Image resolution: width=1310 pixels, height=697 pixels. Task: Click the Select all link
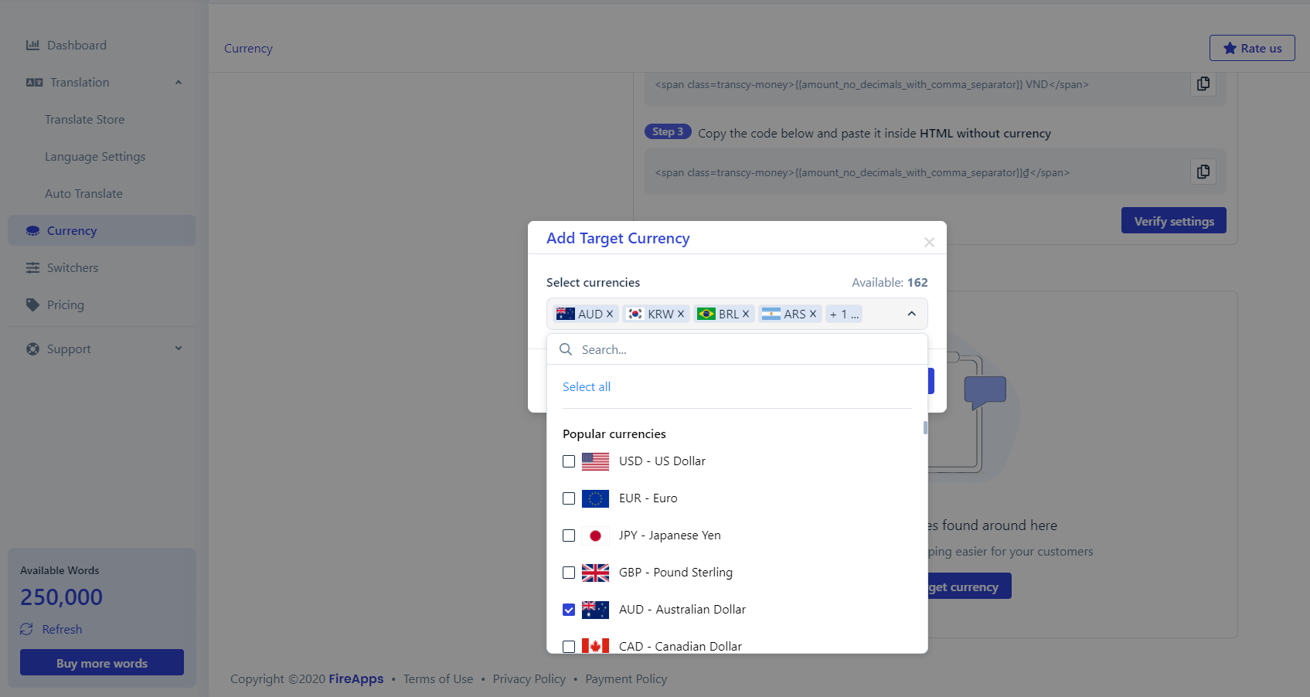[x=587, y=387]
